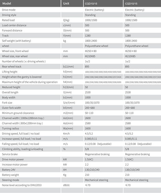Image resolution: width=161 pixels, height=193 pixels.
Task: Click 'Self weight (with battery)' label
Action: (16, 41)
